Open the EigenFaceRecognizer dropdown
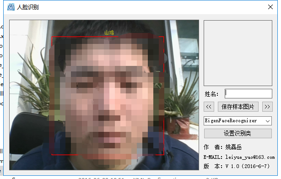Viewport: 281px width, 179px height. (238, 121)
